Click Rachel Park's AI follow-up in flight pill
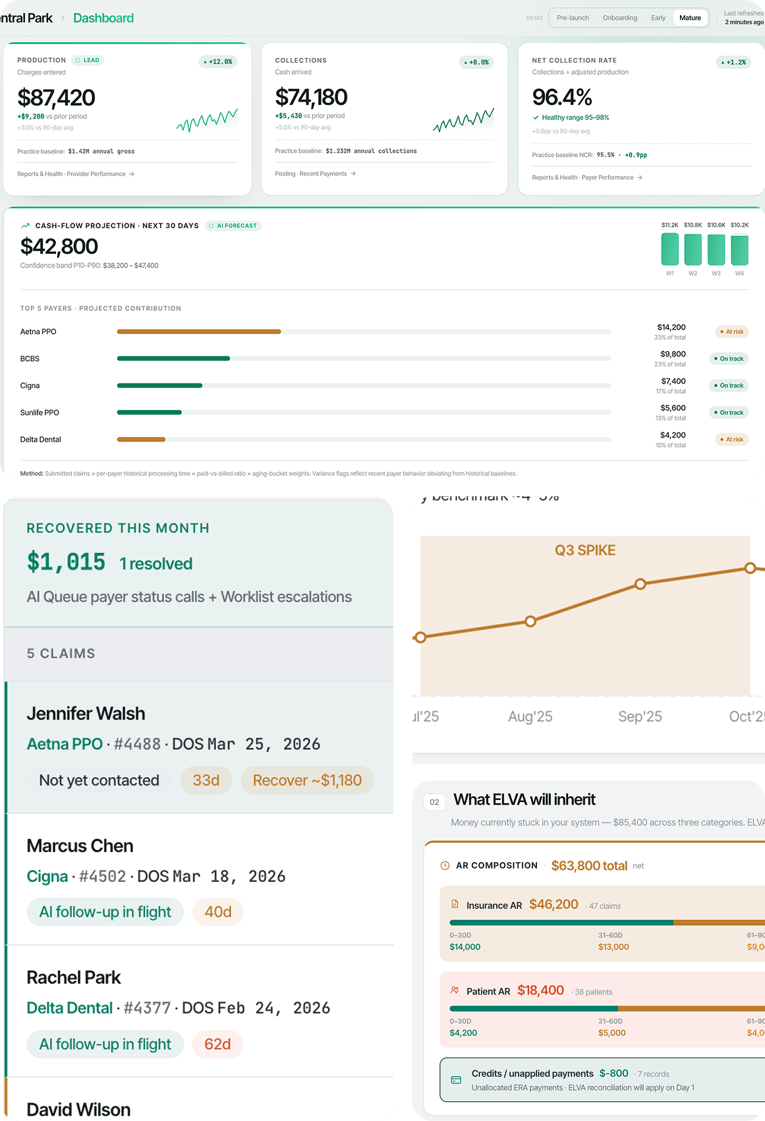The width and height of the screenshot is (765, 1121). (x=105, y=1045)
